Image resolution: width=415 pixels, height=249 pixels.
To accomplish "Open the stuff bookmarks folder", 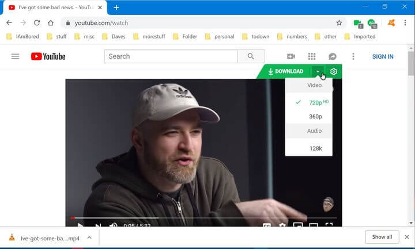I will pyautogui.click(x=56, y=36).
